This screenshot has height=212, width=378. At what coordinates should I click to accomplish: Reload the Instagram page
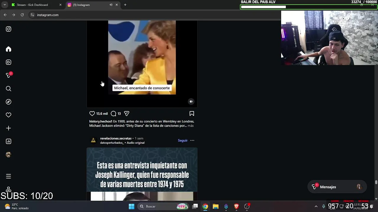pyautogui.click(x=22, y=15)
